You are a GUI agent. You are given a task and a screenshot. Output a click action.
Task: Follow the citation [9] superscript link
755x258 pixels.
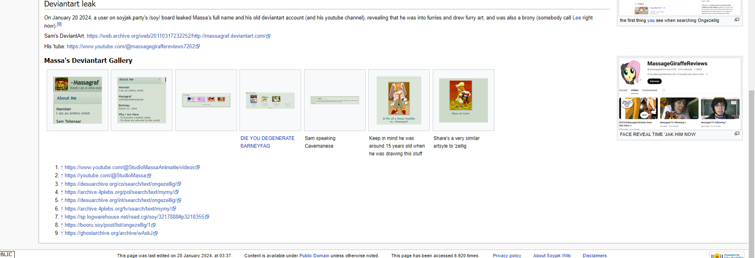[59, 24]
